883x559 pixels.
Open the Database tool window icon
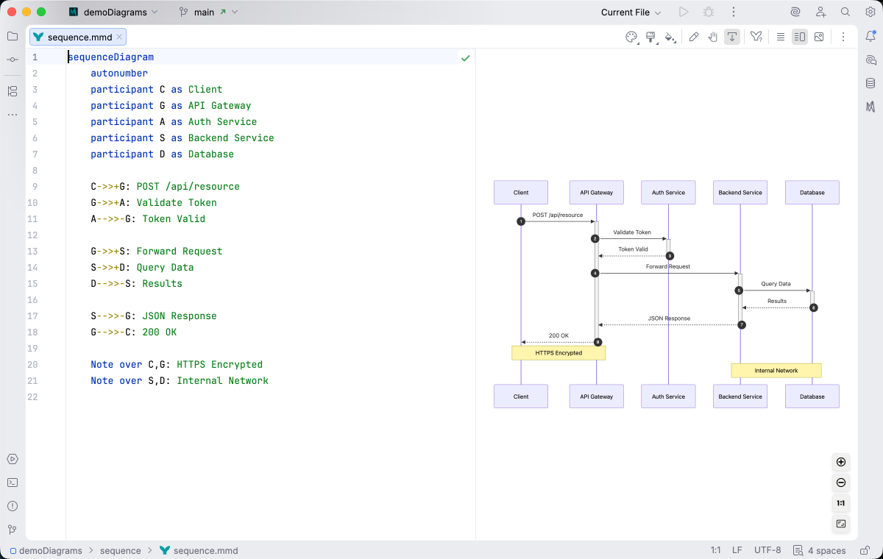click(x=870, y=83)
